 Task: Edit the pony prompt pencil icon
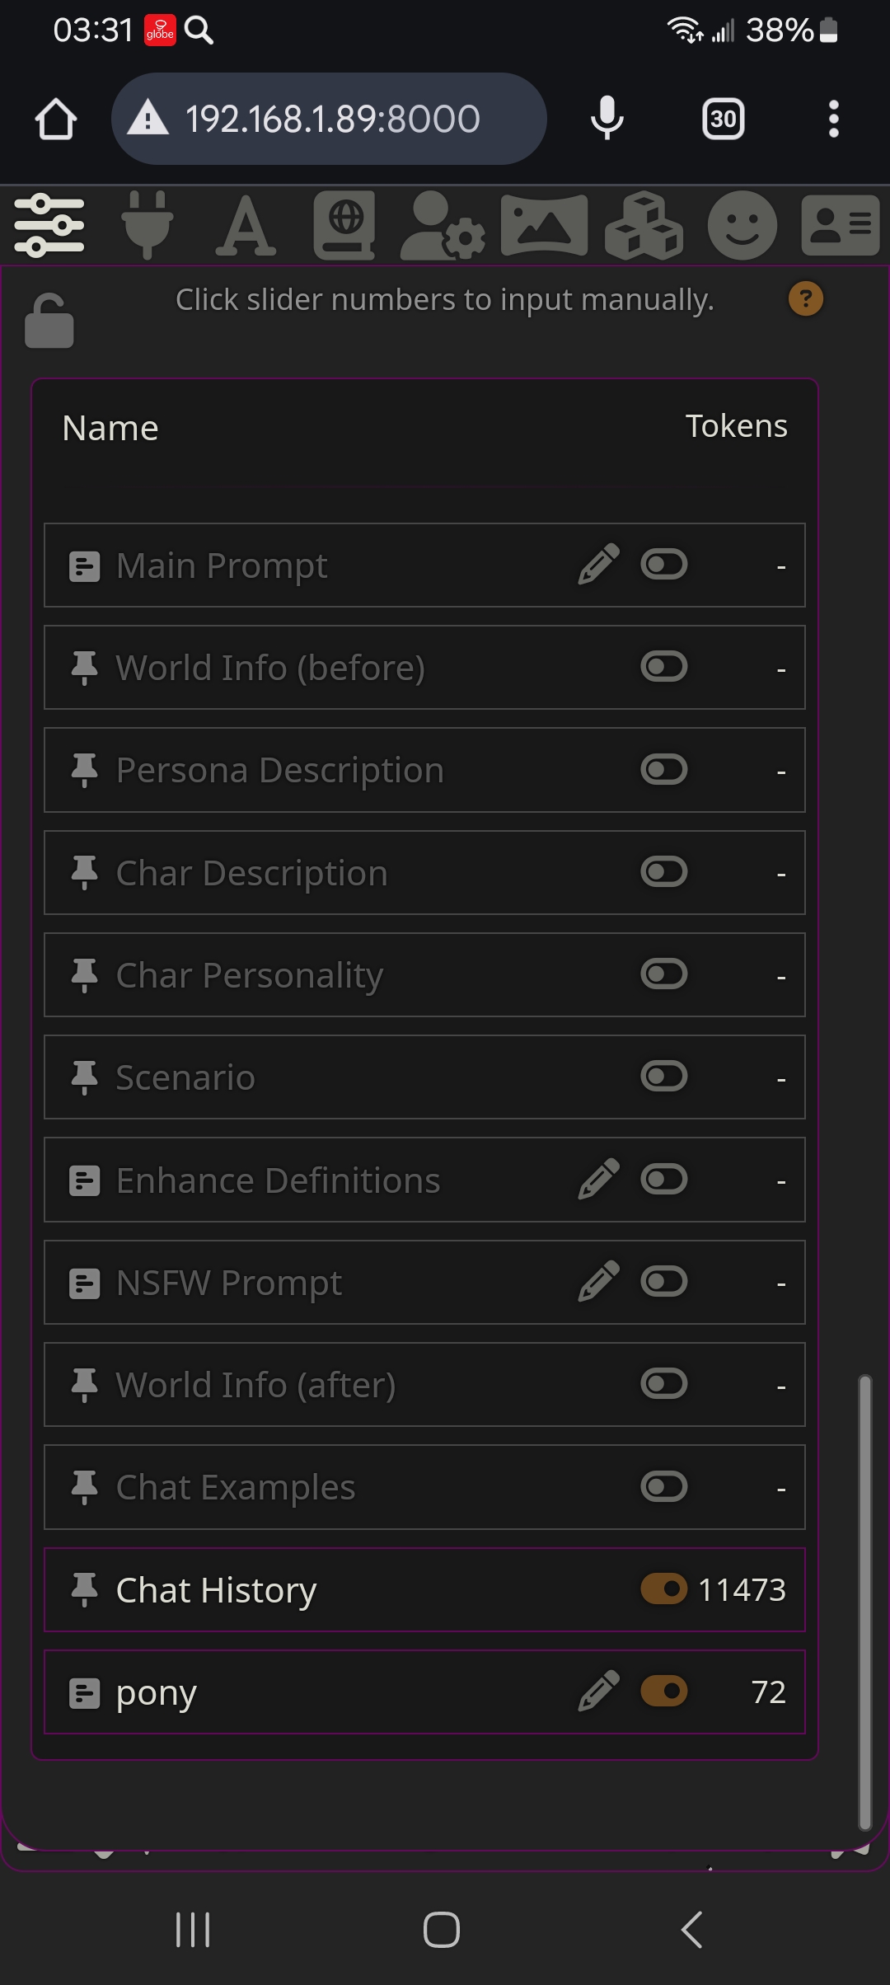pos(599,1692)
